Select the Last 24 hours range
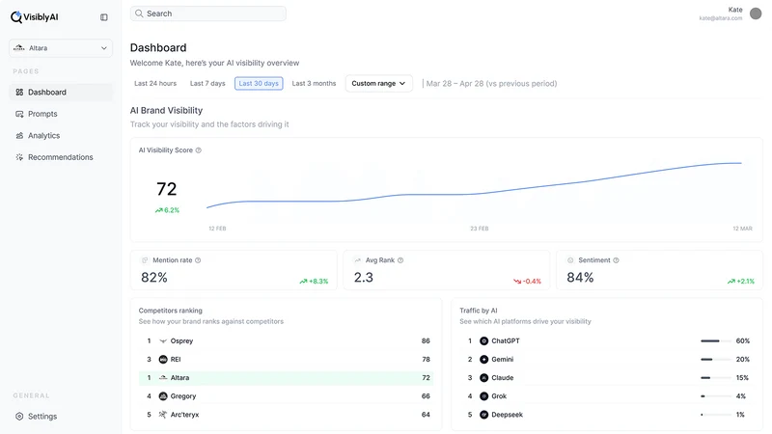 [x=155, y=84]
